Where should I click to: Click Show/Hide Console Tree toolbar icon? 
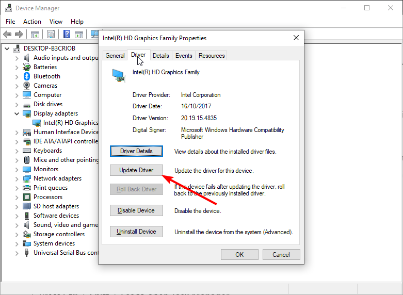click(35, 34)
